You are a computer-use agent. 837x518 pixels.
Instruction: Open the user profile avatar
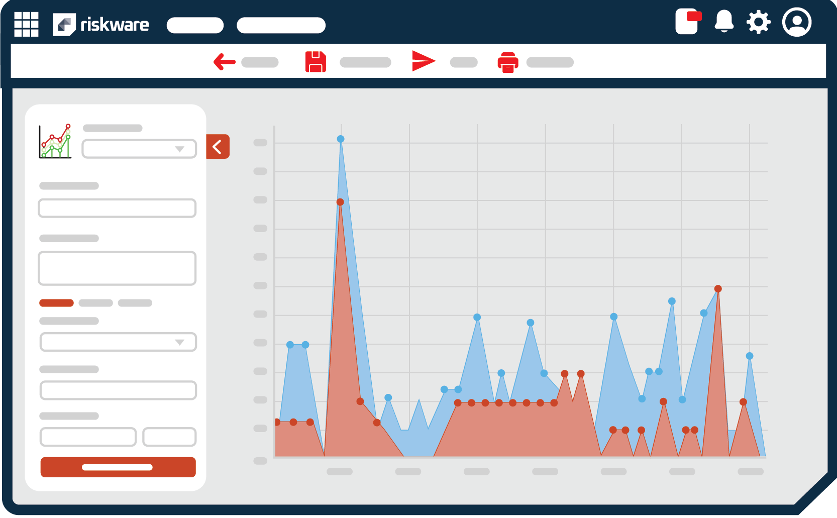point(797,22)
